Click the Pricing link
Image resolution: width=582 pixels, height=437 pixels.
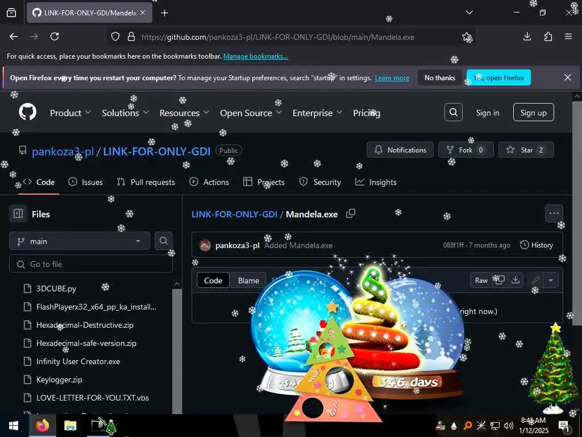pyautogui.click(x=367, y=113)
